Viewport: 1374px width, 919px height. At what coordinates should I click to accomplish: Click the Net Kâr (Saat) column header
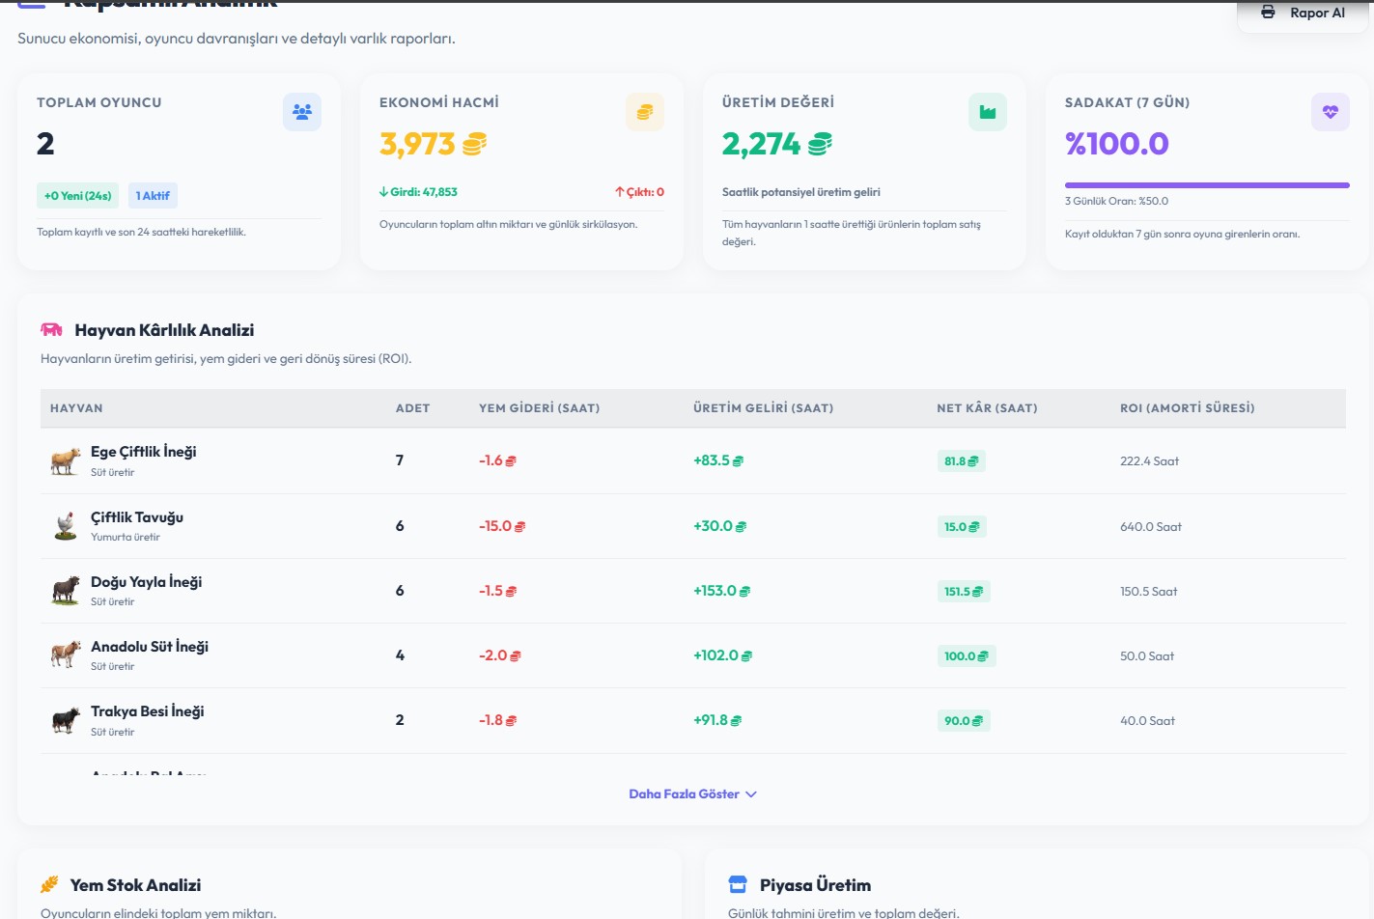pos(987,408)
